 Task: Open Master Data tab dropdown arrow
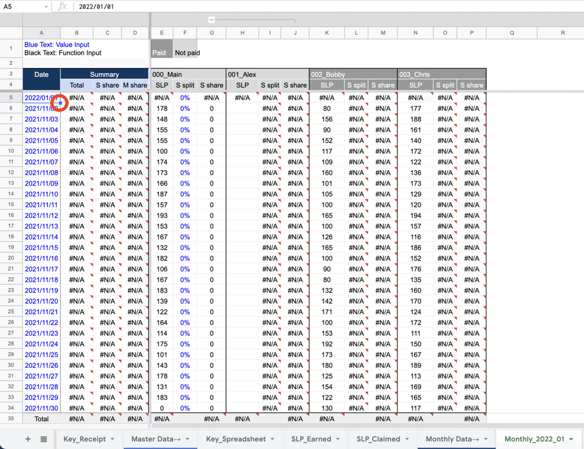(187, 439)
